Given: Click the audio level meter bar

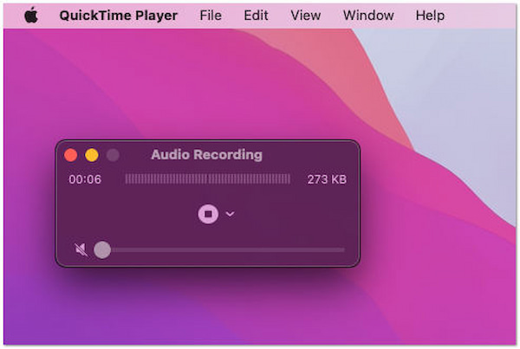Looking at the screenshot, I should point(207,179).
